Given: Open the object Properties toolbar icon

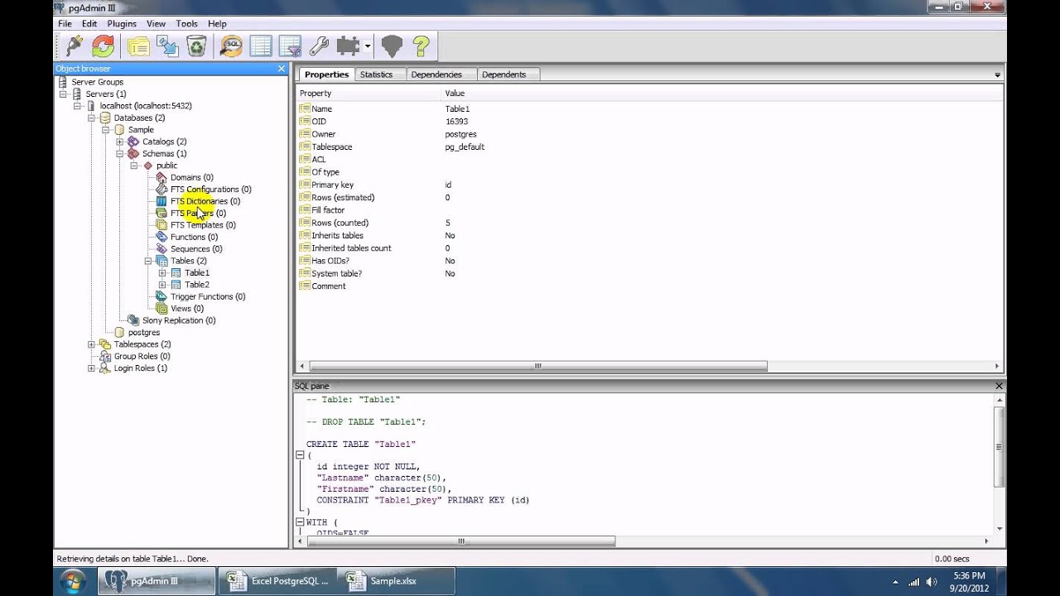Looking at the screenshot, I should (x=138, y=46).
